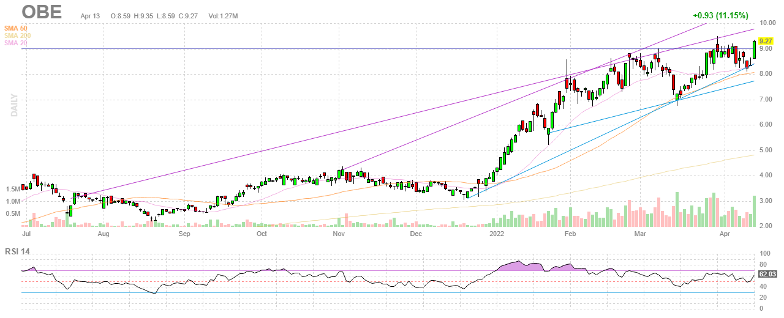
Task: Click the OBE ticker symbol
Action: click(x=42, y=12)
